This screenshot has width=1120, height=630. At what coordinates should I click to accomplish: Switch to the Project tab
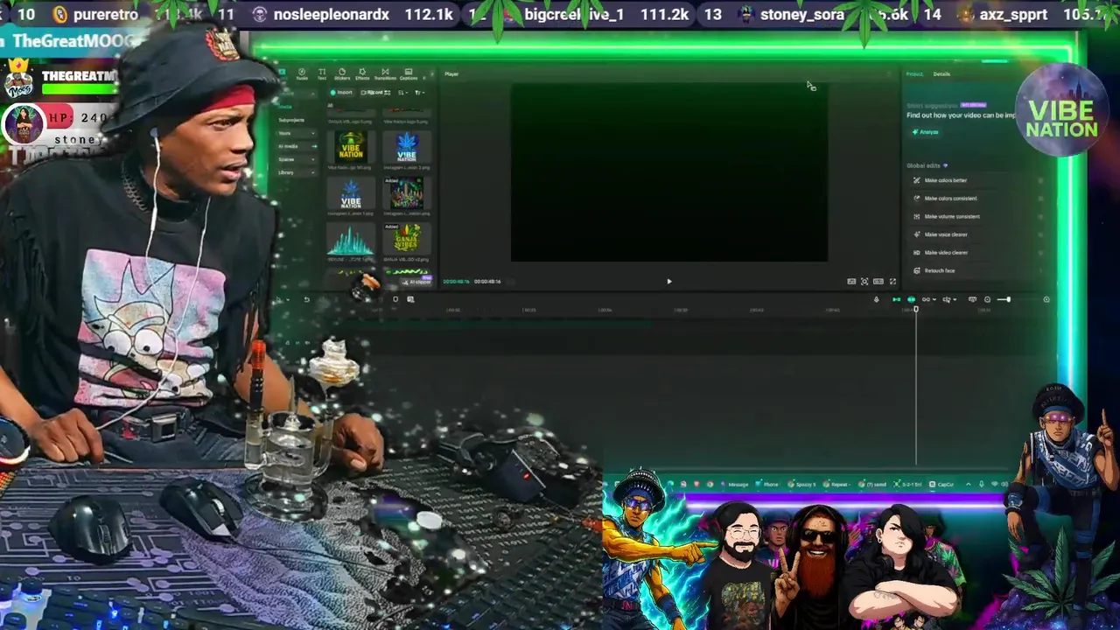point(914,73)
